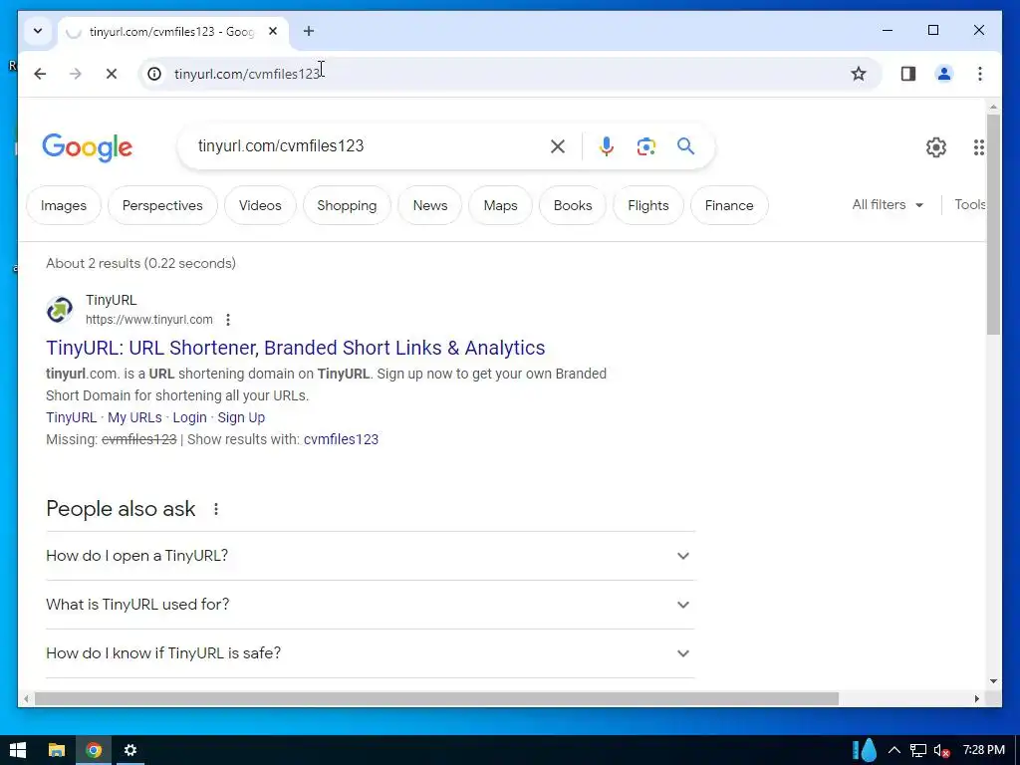Open Chrome three-dot menu
The height and width of the screenshot is (765, 1020).
(x=980, y=74)
